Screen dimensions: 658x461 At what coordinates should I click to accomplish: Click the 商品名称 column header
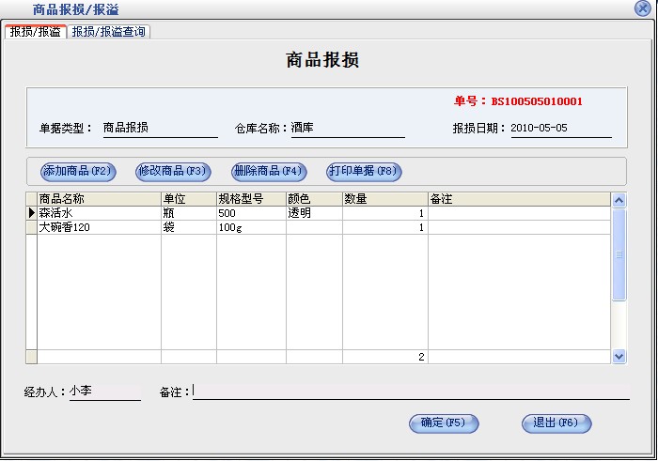(99, 199)
